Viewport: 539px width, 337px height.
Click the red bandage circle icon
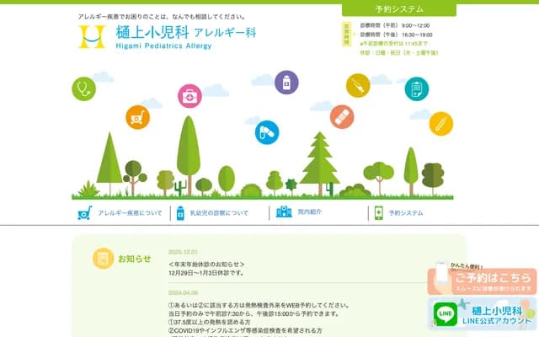click(x=342, y=116)
